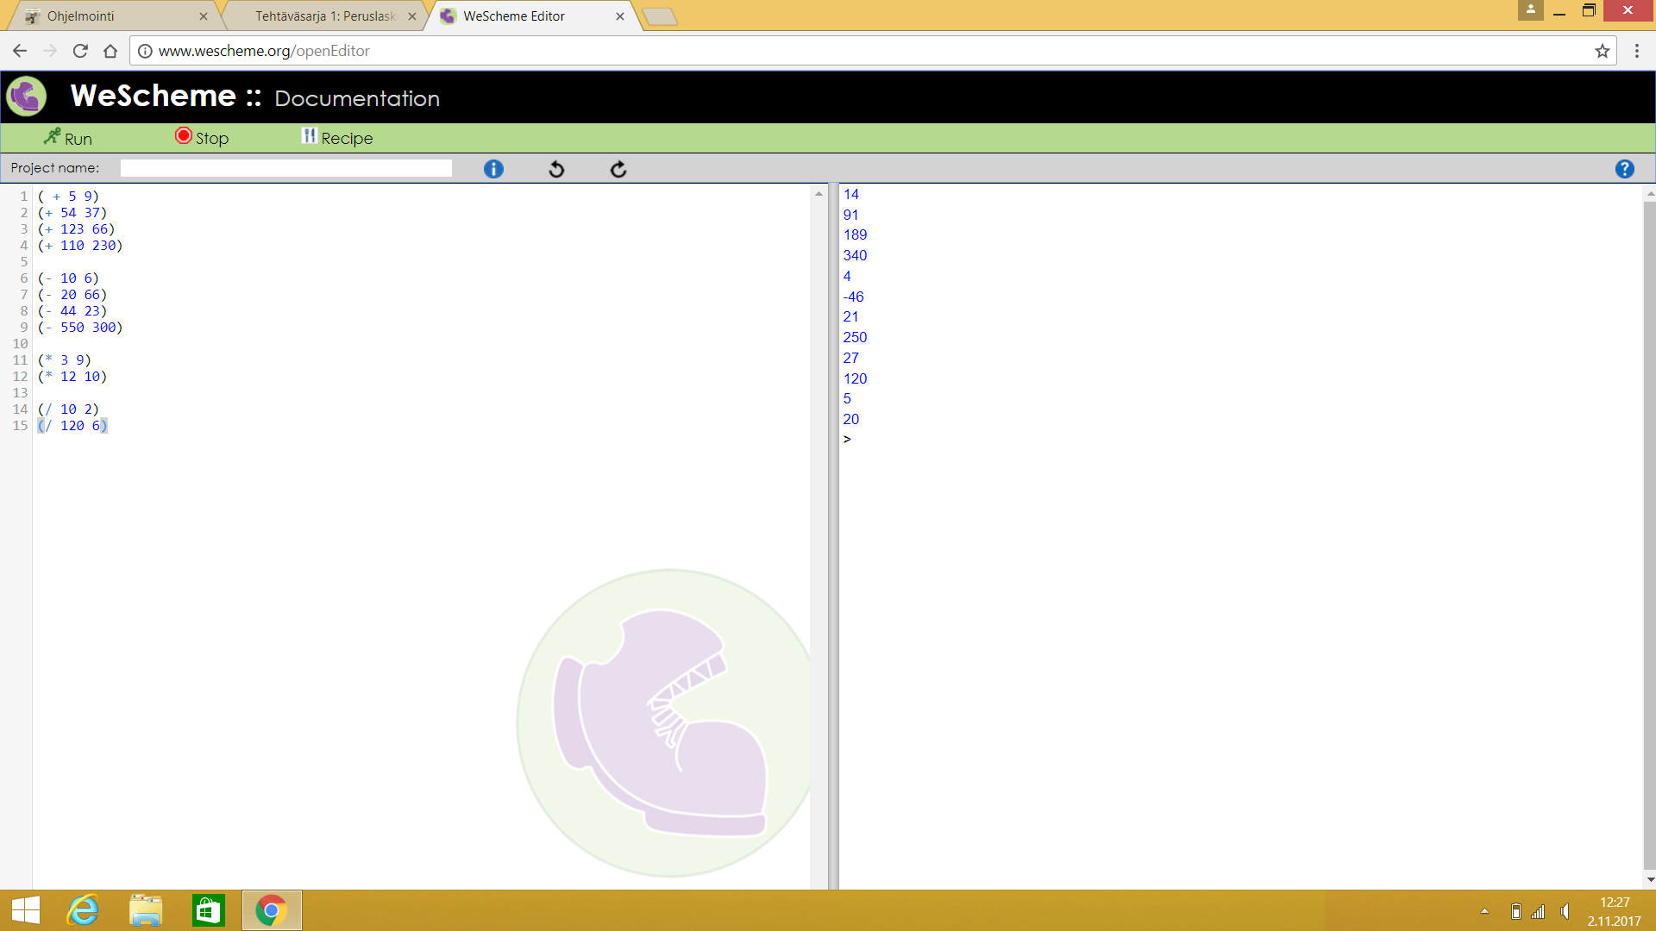Click the Project name input field
The width and height of the screenshot is (1656, 931).
285,168
